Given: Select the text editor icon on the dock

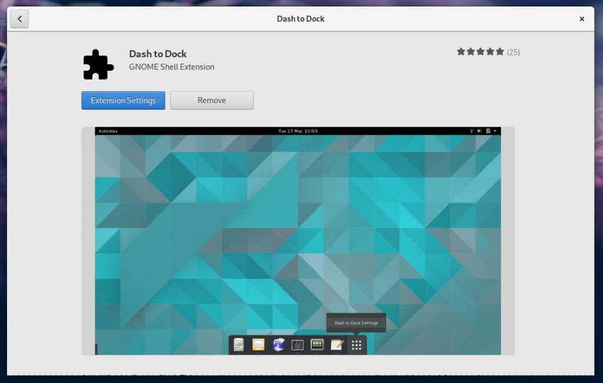Looking at the screenshot, I should click(x=336, y=344).
